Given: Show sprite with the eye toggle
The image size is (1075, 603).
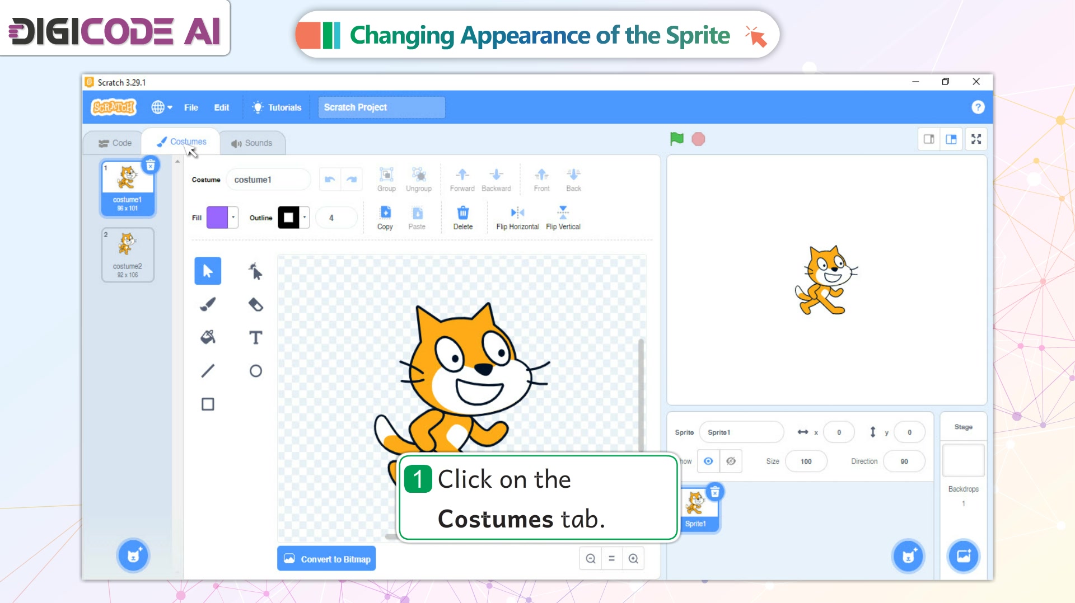Looking at the screenshot, I should [708, 461].
